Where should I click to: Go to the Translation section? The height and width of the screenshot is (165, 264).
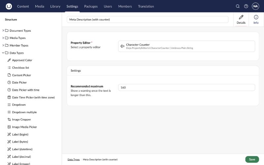point(146,6)
